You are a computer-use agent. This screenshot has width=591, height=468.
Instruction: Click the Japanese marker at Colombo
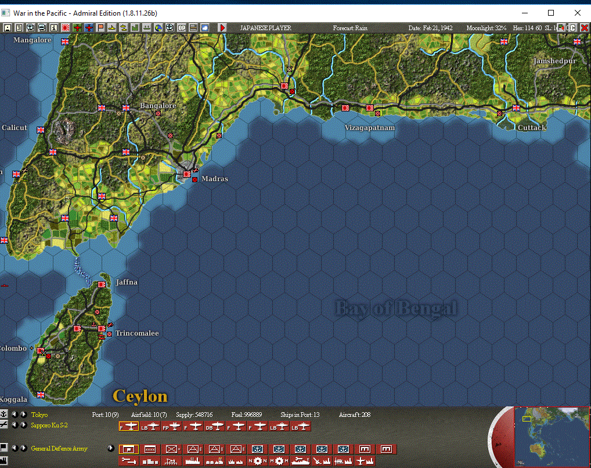point(40,350)
